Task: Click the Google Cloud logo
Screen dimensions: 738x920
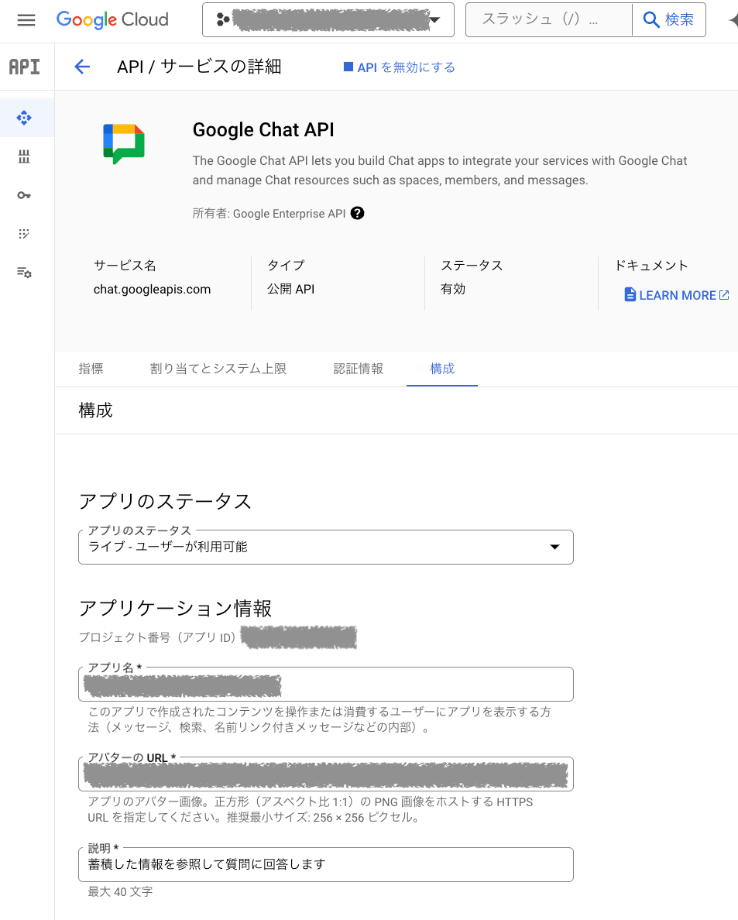Action: [x=112, y=20]
